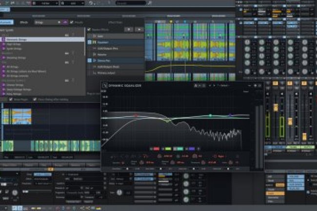317x211 pixels.
Task: Select the highlighted Romantic Strings preset
Action: click(x=42, y=39)
